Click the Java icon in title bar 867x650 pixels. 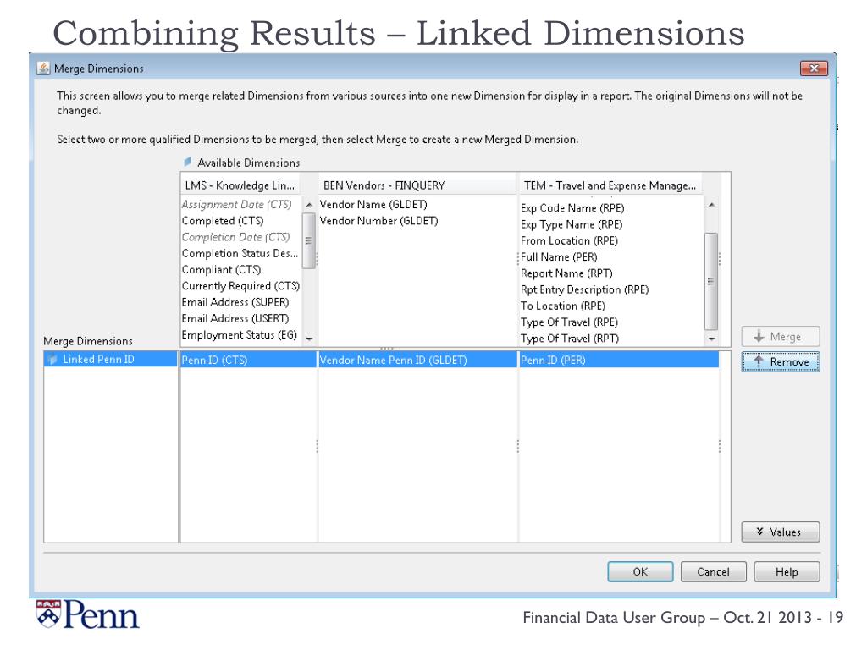pos(43,69)
